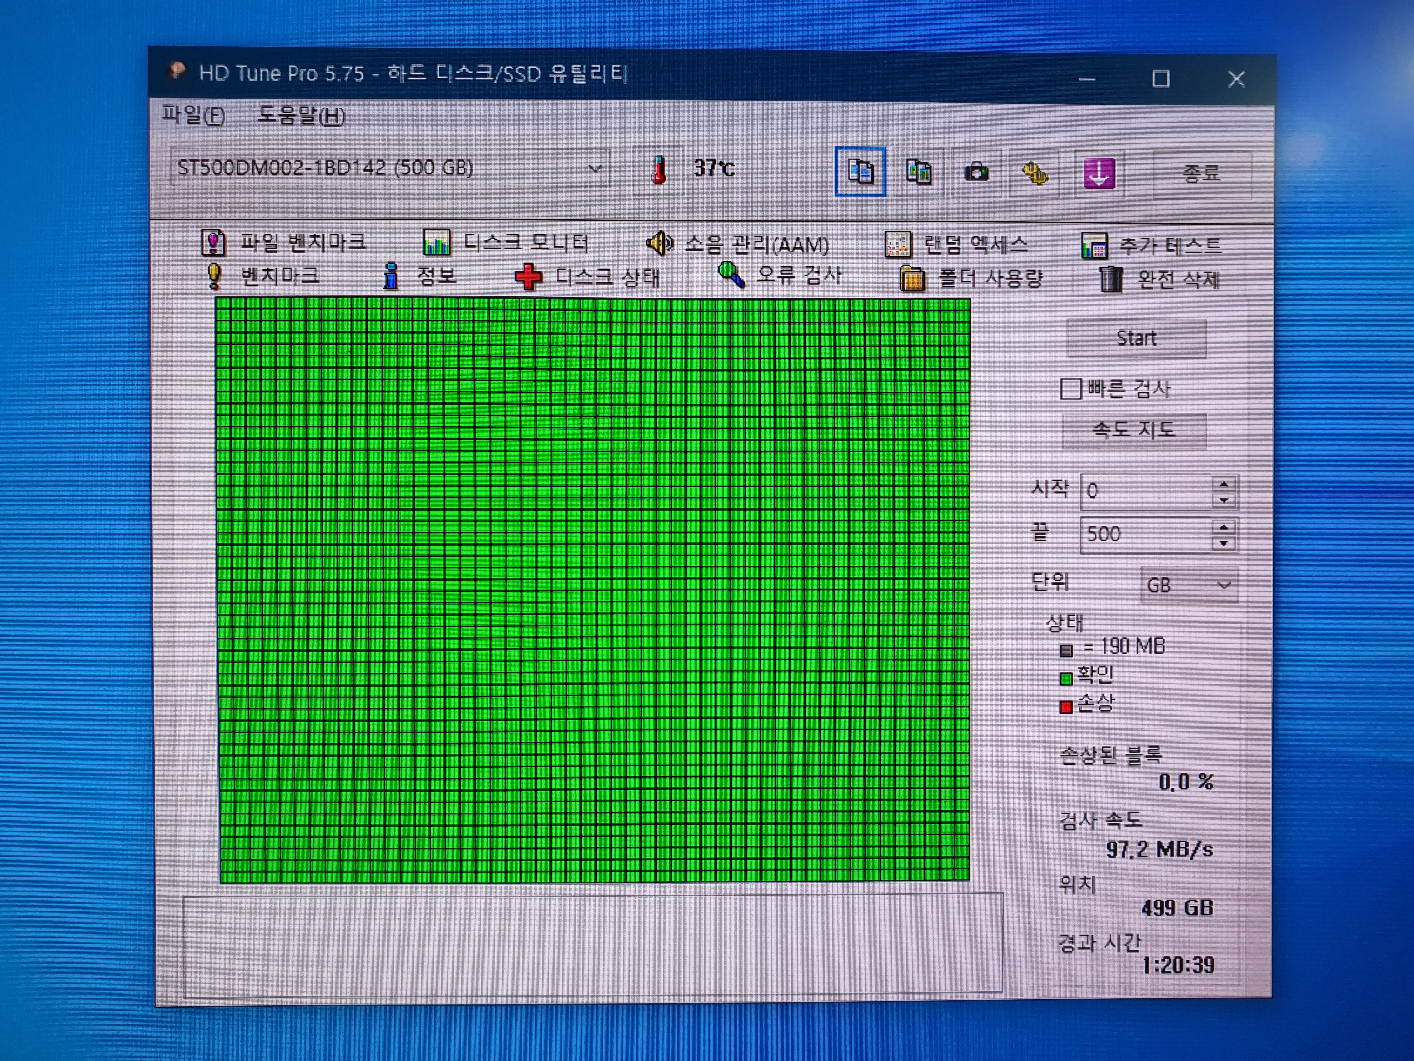The height and width of the screenshot is (1061, 1414).
Task: Click the 끝 value input field
Action: (x=1146, y=535)
